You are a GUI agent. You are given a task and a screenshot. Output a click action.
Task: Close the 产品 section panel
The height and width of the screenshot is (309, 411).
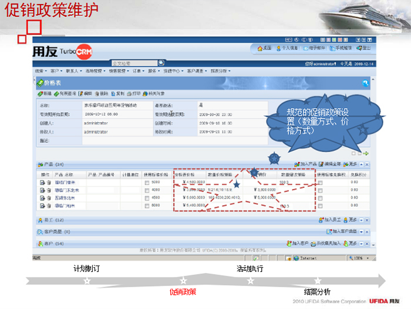tap(367, 164)
